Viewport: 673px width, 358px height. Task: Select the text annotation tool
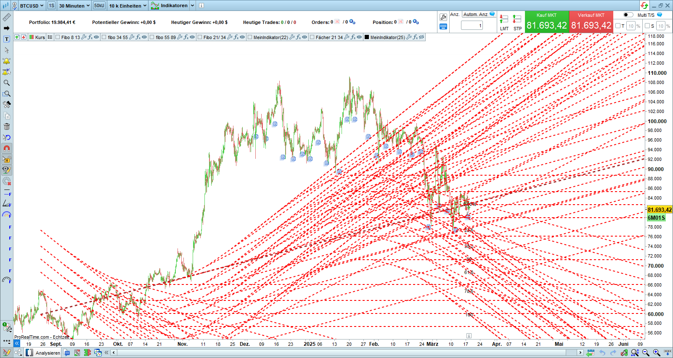point(7,39)
